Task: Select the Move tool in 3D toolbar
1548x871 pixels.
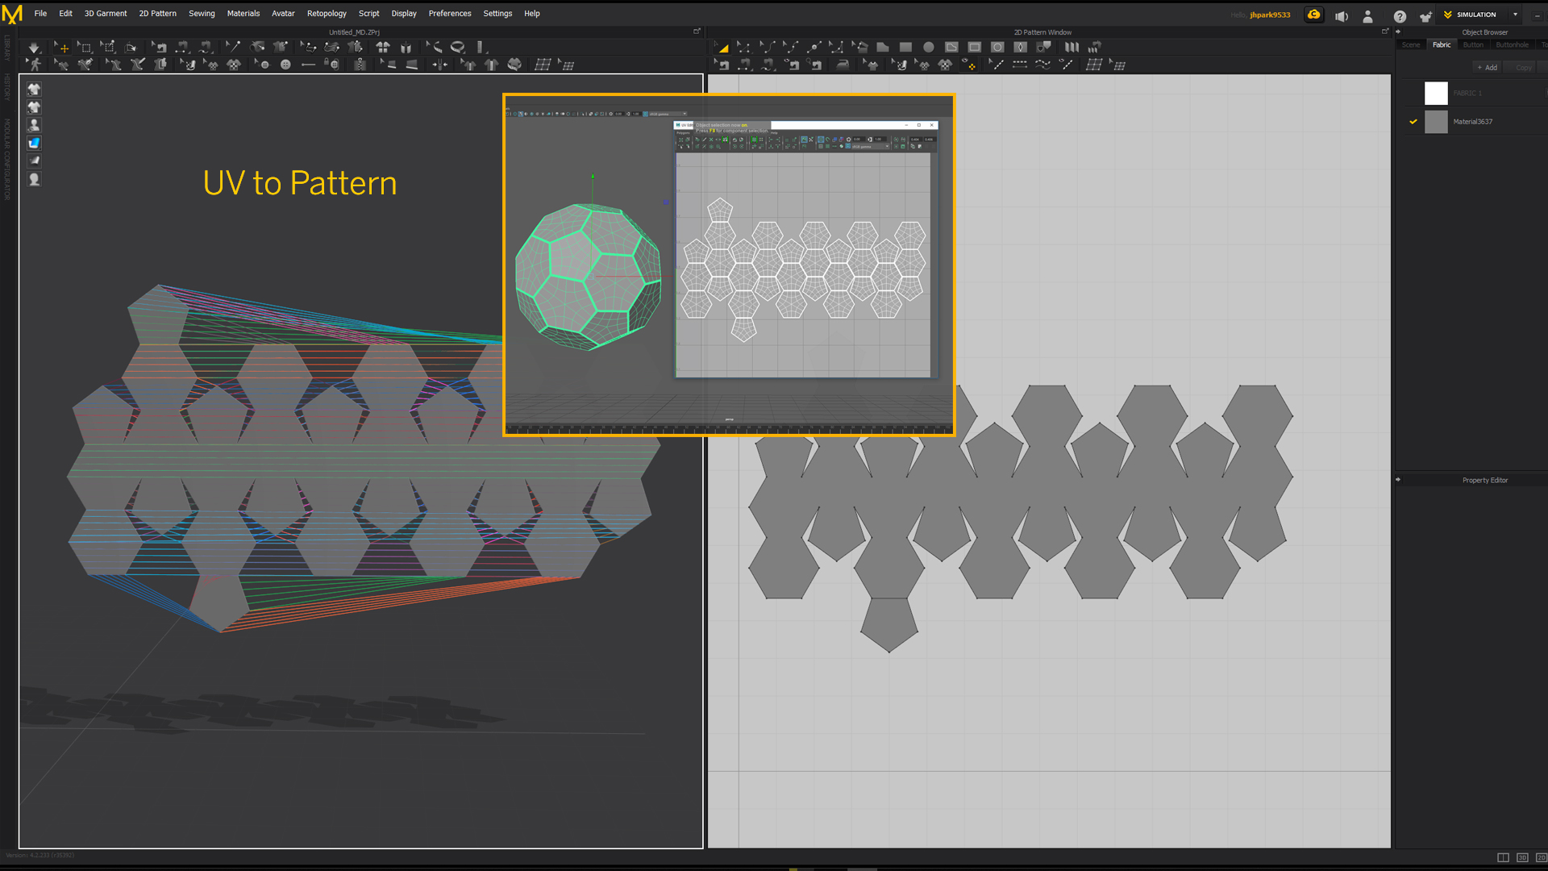Action: (61, 47)
